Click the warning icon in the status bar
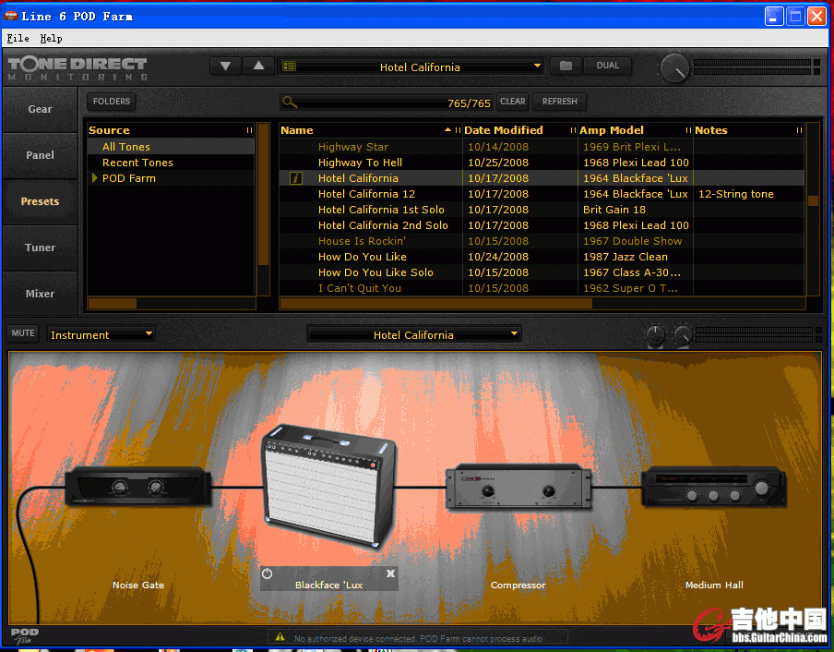The image size is (834, 652). [x=280, y=637]
